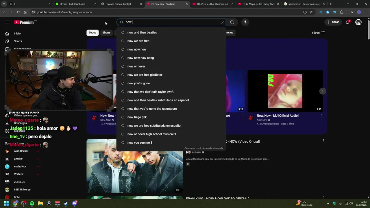Start voice search with microphone
The image size is (370, 208).
click(245, 22)
